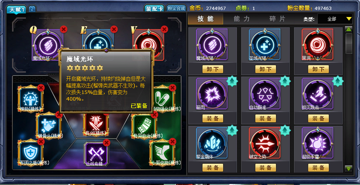The image size is (360, 185).
Task: Select the 自动瞄准 skill icon
Action: [x=265, y=94]
